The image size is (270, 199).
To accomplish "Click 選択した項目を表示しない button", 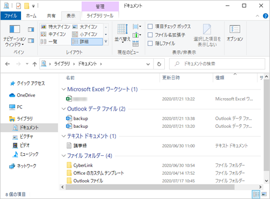I will tap(207, 36).
